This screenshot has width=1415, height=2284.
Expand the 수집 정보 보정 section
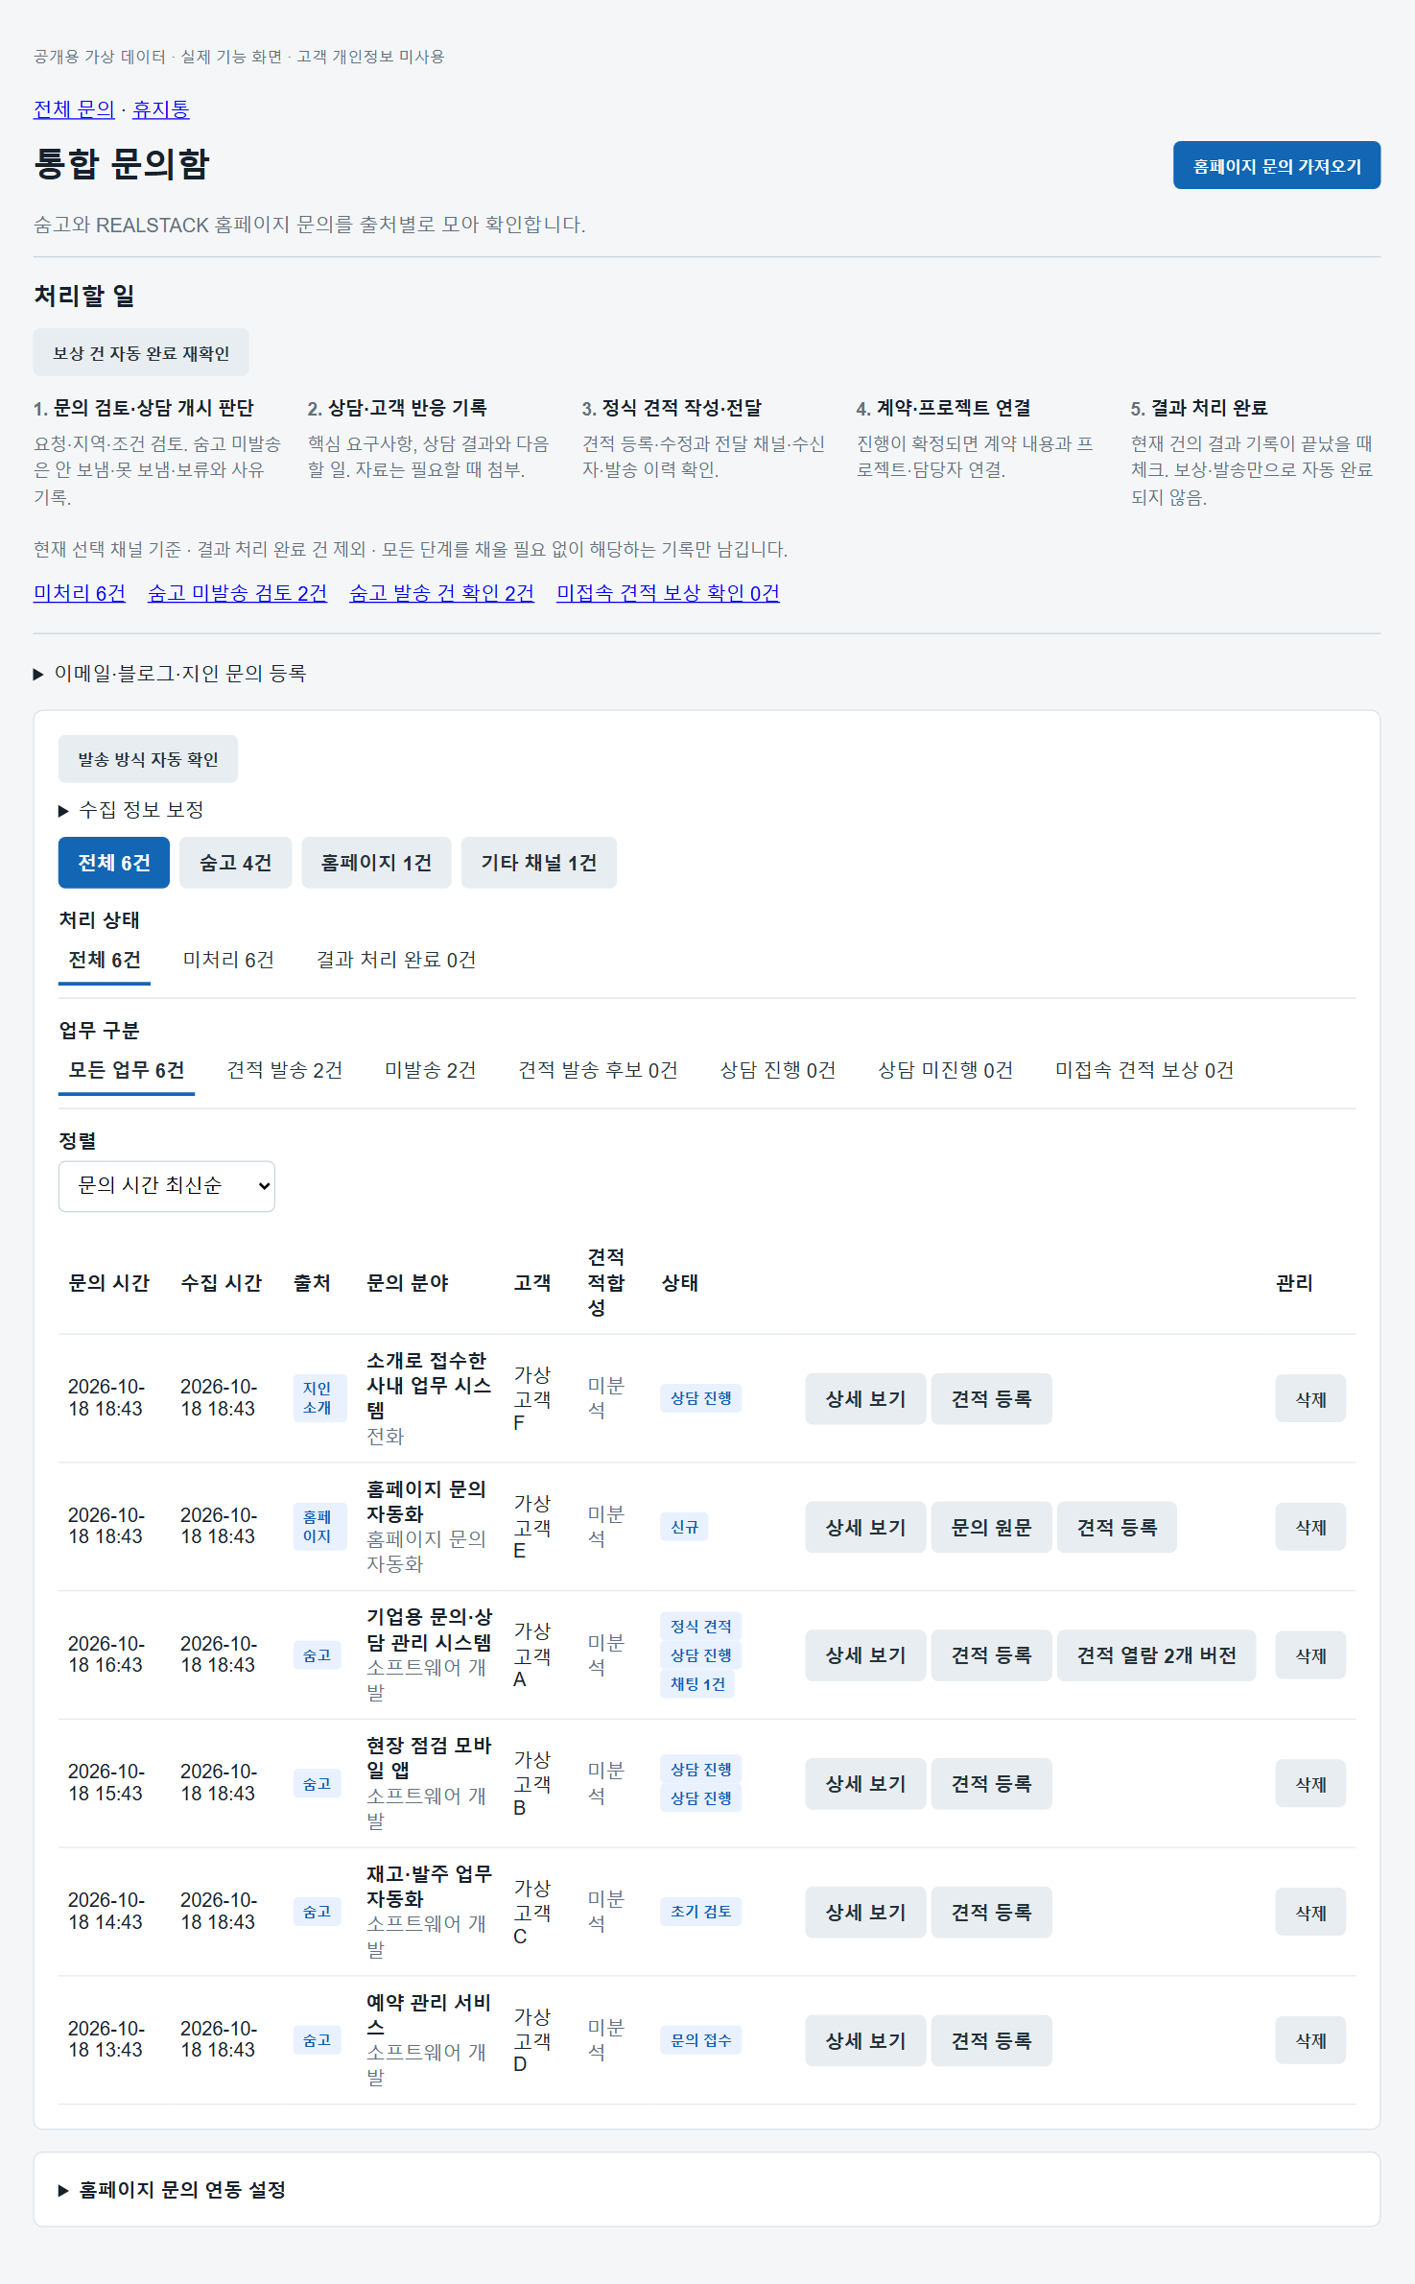pos(131,810)
